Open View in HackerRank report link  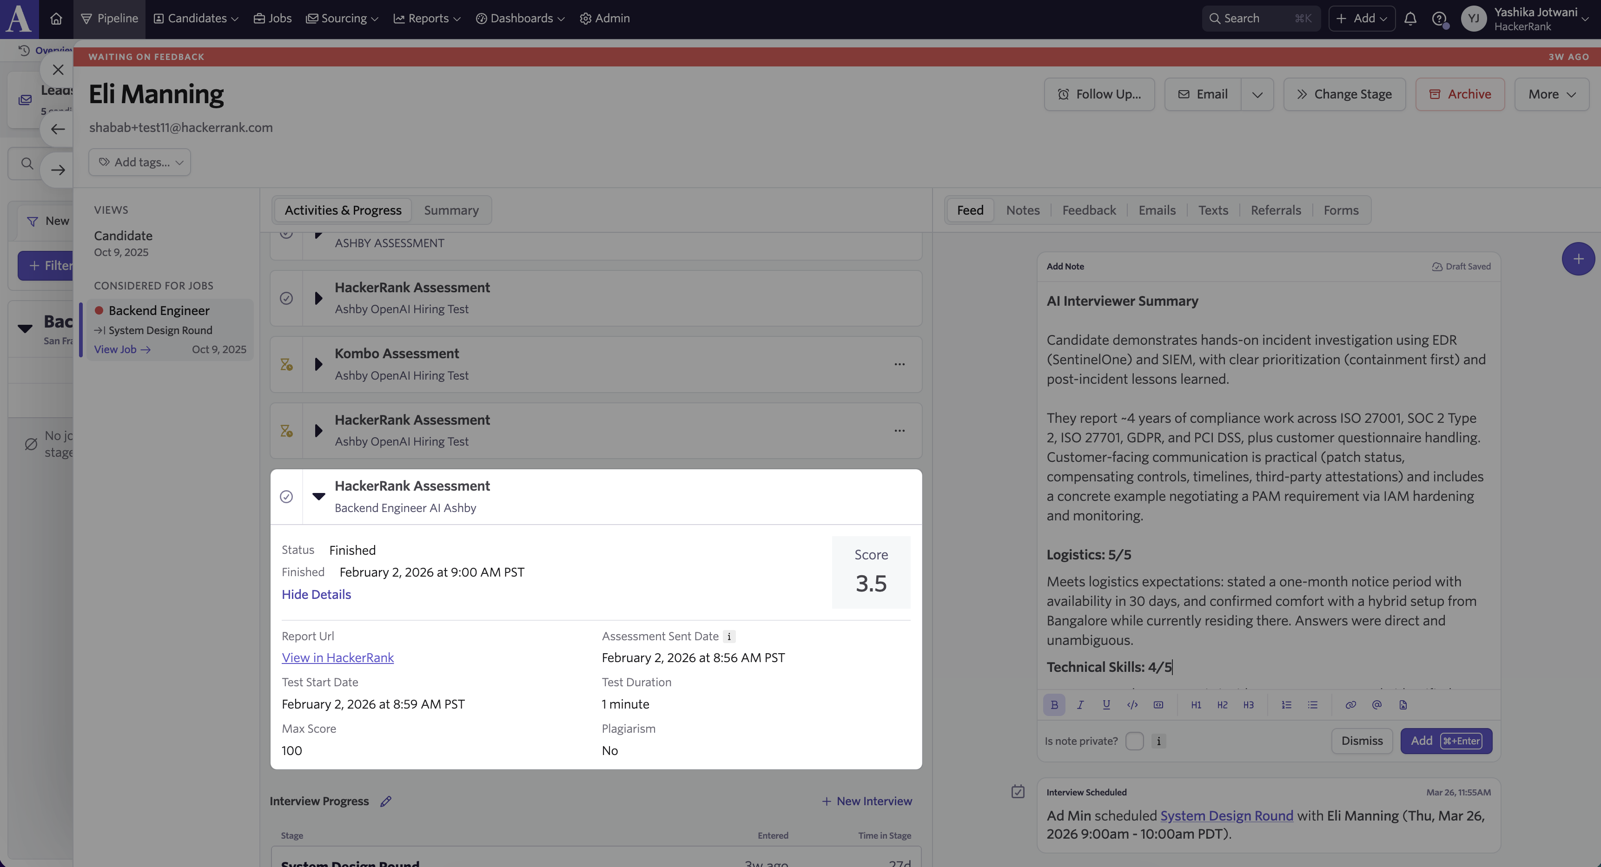click(337, 658)
